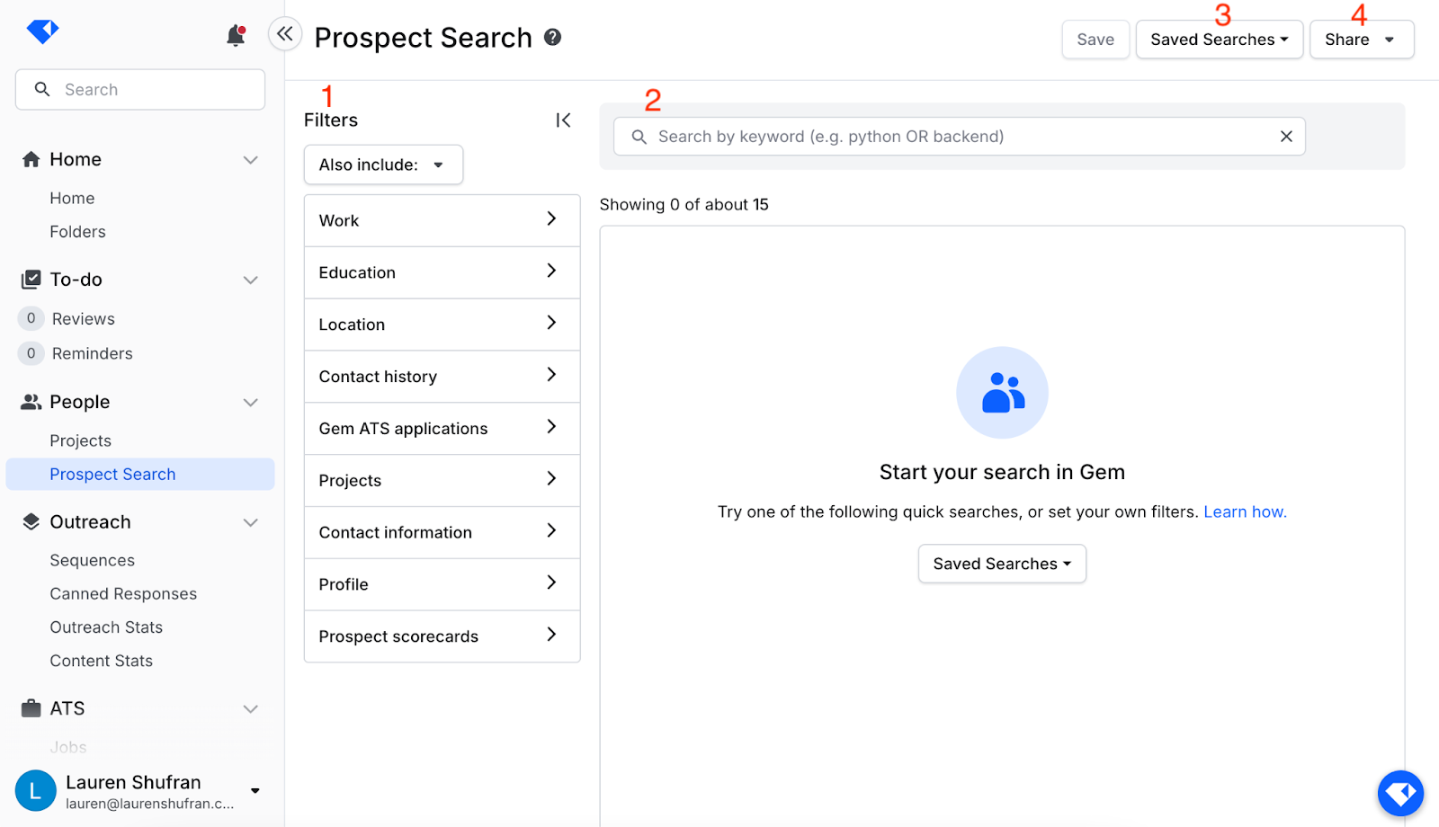The width and height of the screenshot is (1439, 827).
Task: Open the Saved Searches dropdown in header
Action: click(1219, 40)
